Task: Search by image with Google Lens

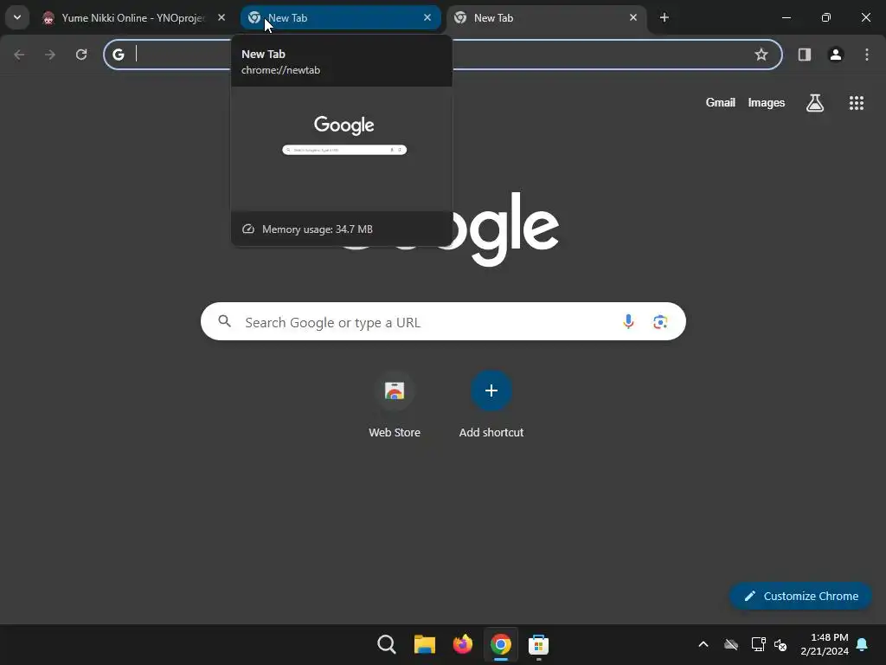Action: point(660,321)
